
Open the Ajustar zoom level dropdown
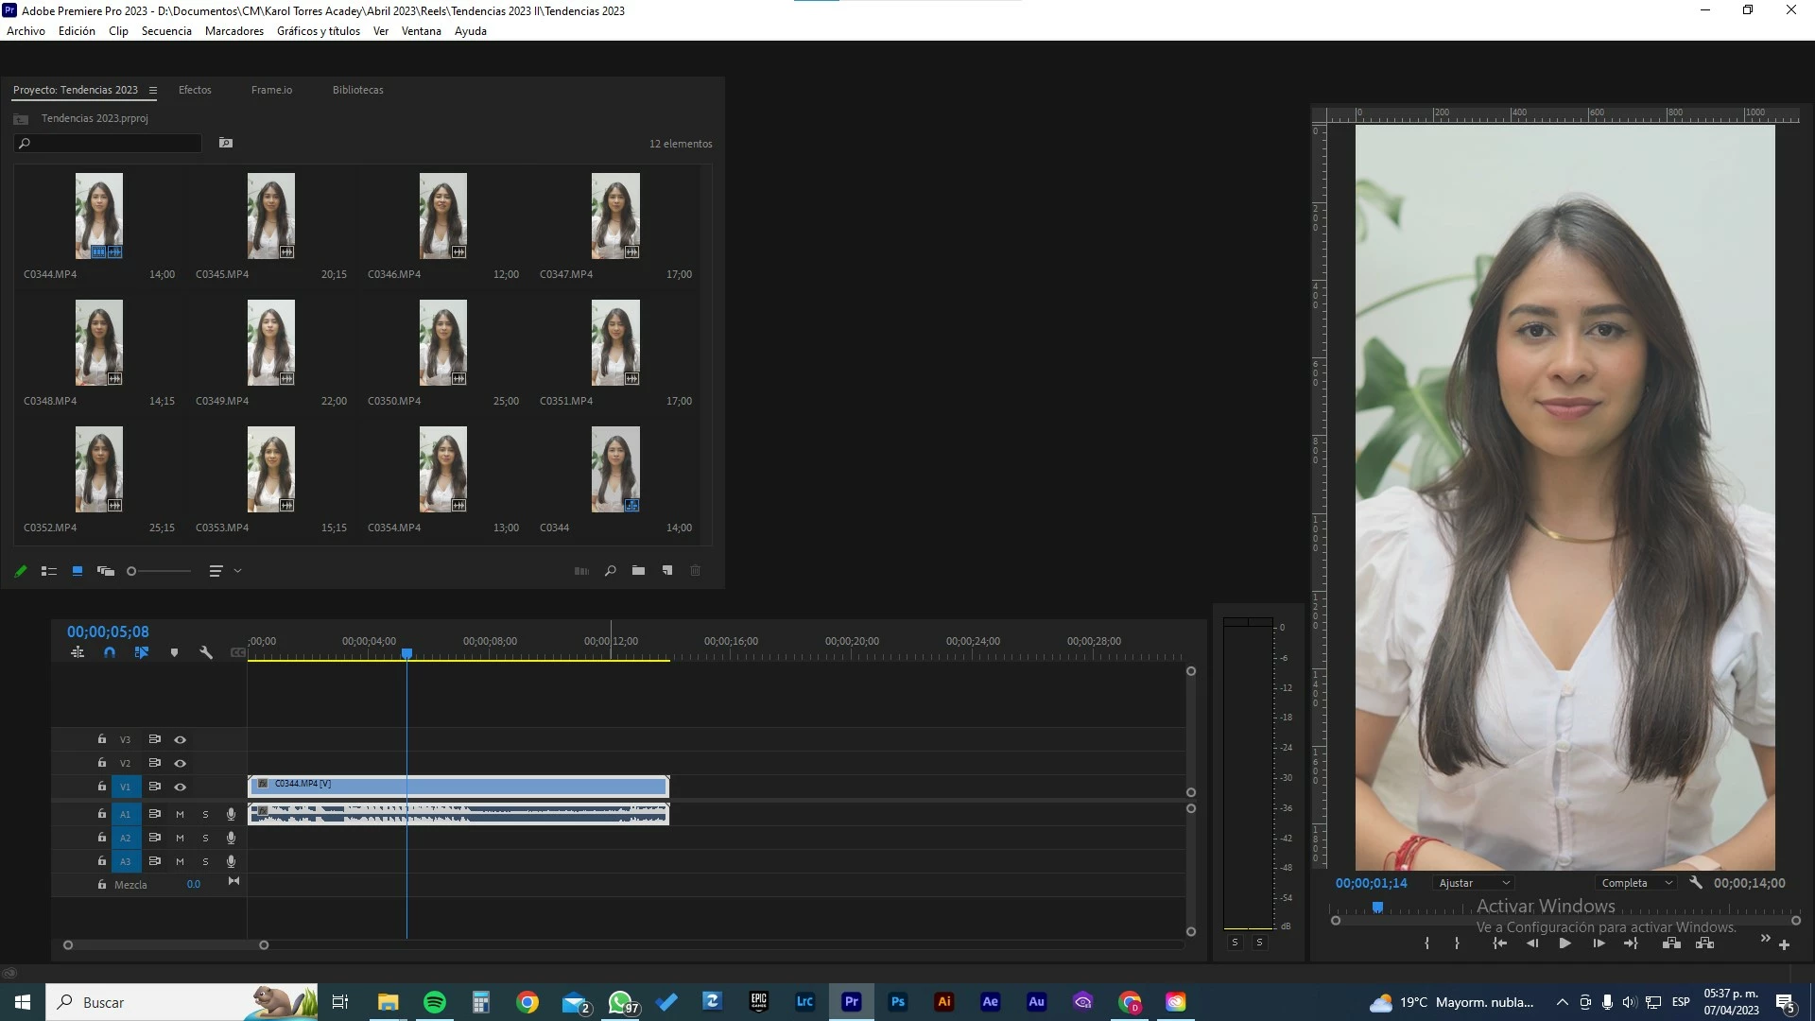tap(1474, 883)
